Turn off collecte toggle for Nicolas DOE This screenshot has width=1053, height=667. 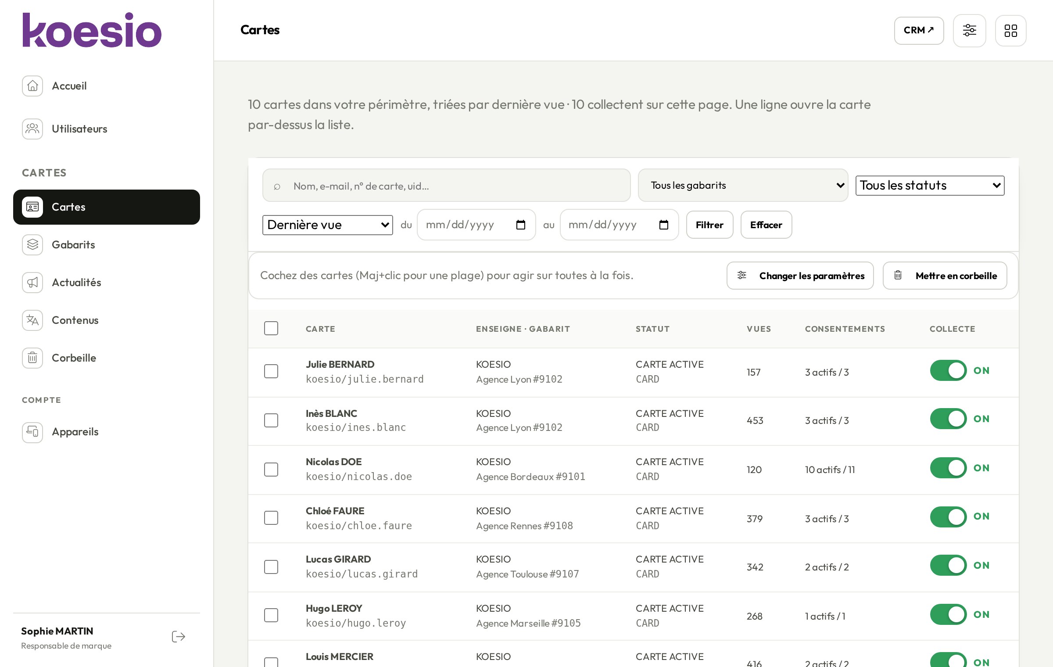[948, 468]
